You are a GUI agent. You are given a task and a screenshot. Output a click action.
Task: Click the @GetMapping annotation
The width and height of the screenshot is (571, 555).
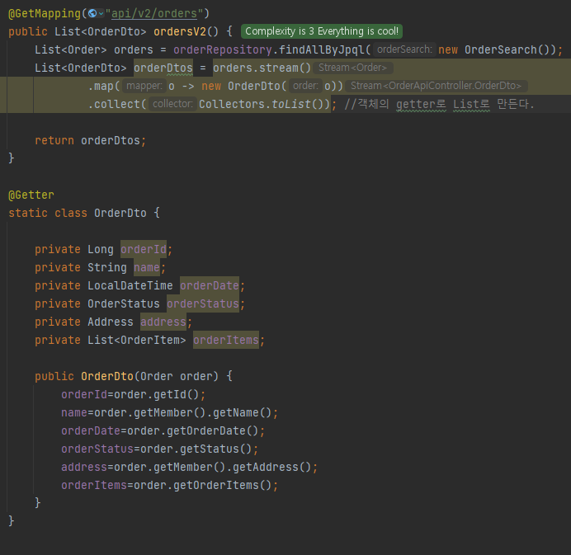pyautogui.click(x=45, y=13)
